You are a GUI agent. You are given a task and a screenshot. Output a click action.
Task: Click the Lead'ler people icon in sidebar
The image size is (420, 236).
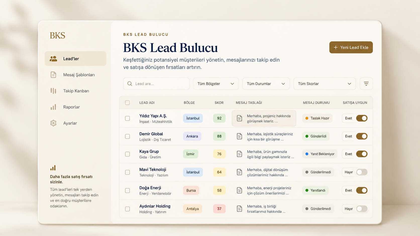click(x=53, y=59)
